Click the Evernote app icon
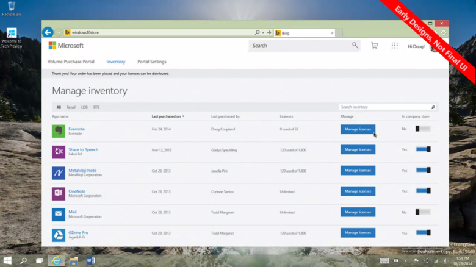This screenshot has width=476, height=267. (x=59, y=131)
